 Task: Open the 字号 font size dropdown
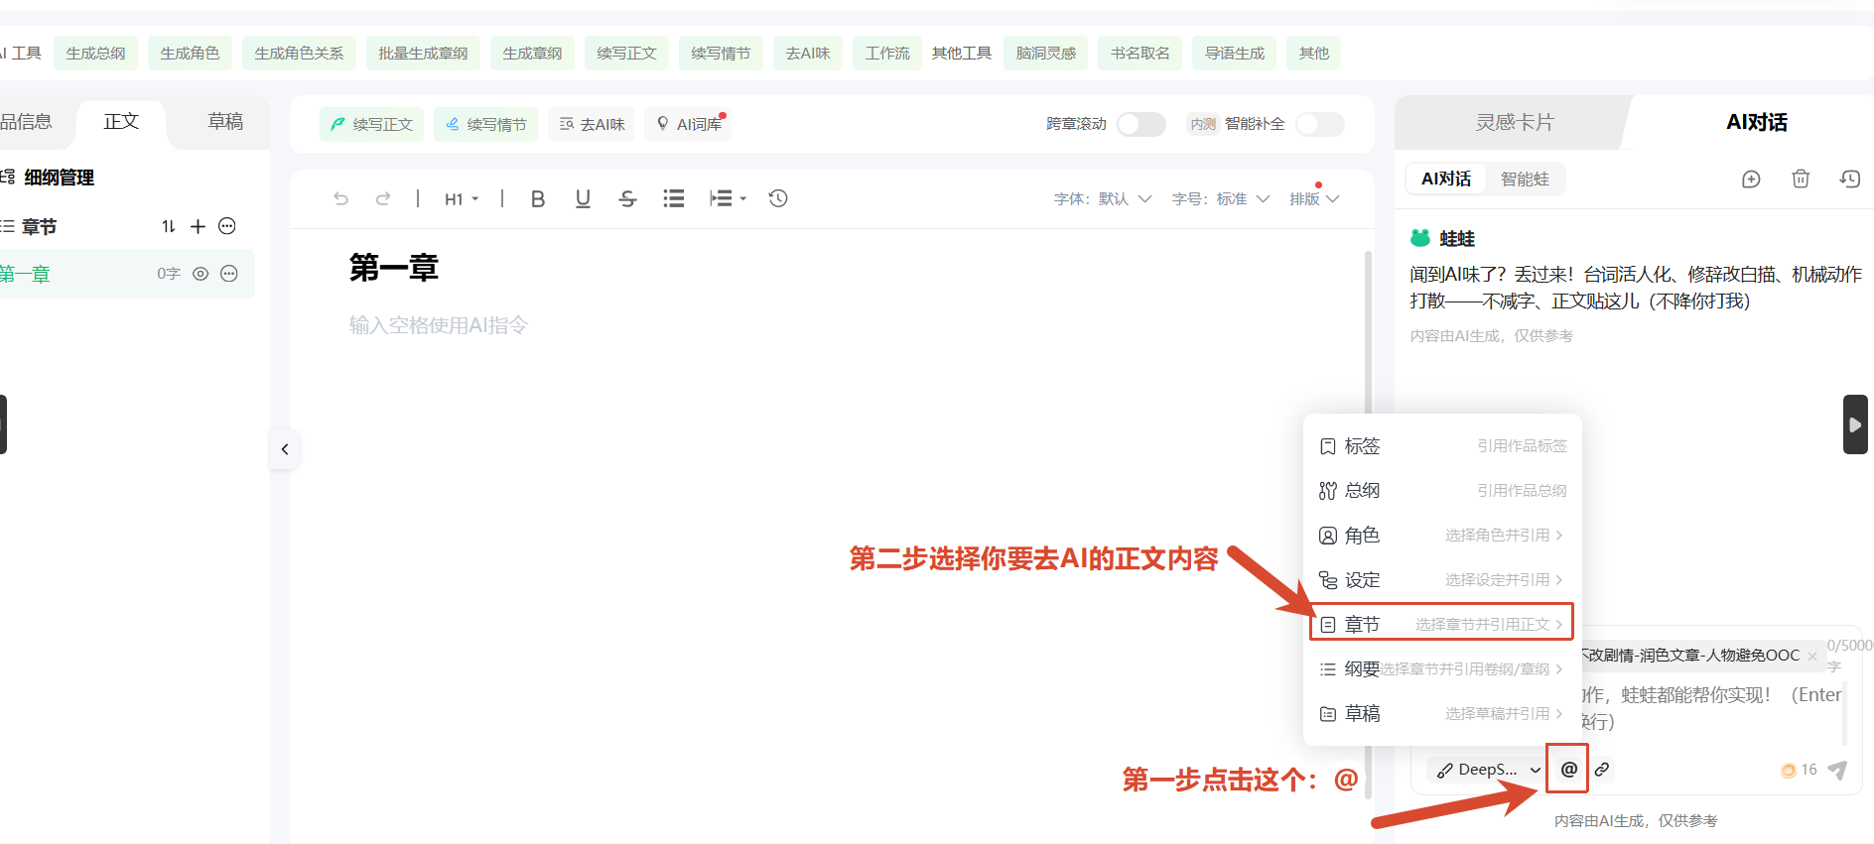pyautogui.click(x=1221, y=198)
